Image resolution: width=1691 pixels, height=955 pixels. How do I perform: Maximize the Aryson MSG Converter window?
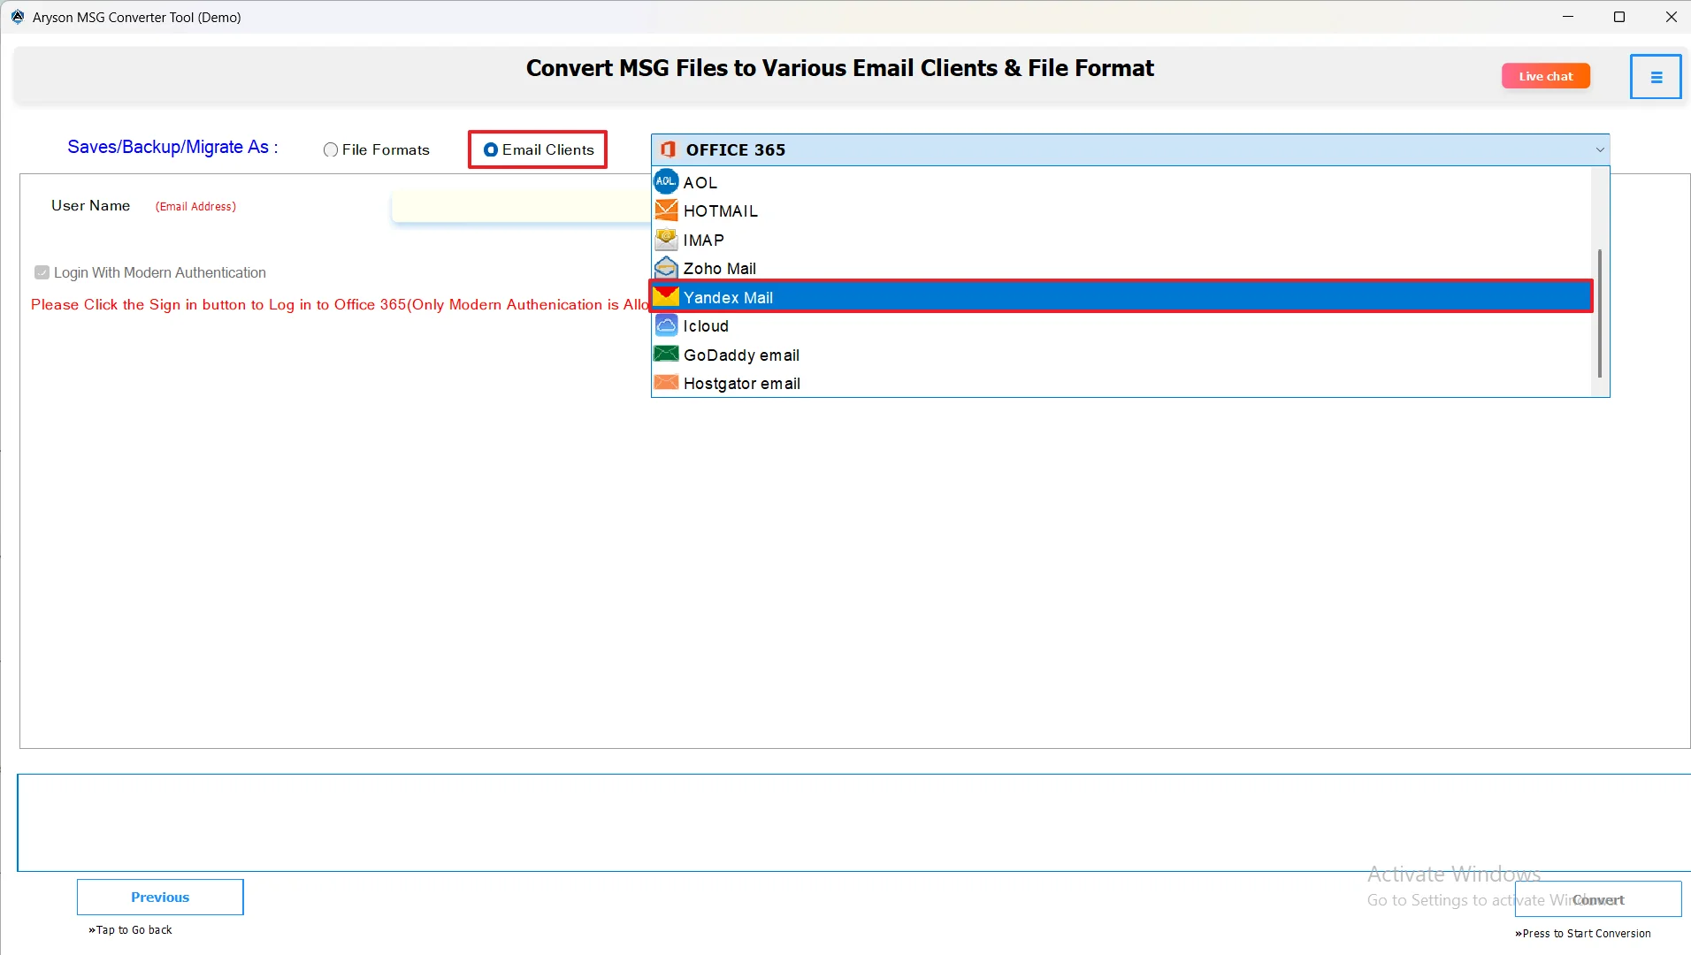point(1619,17)
